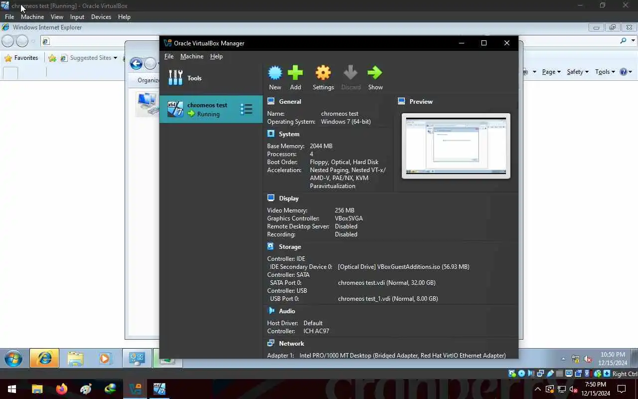Click the host Windows Start button
This screenshot has height=399, width=638.
click(12, 389)
